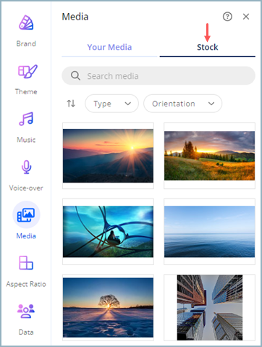Click the Theme label
262x347 pixels.
click(x=26, y=92)
